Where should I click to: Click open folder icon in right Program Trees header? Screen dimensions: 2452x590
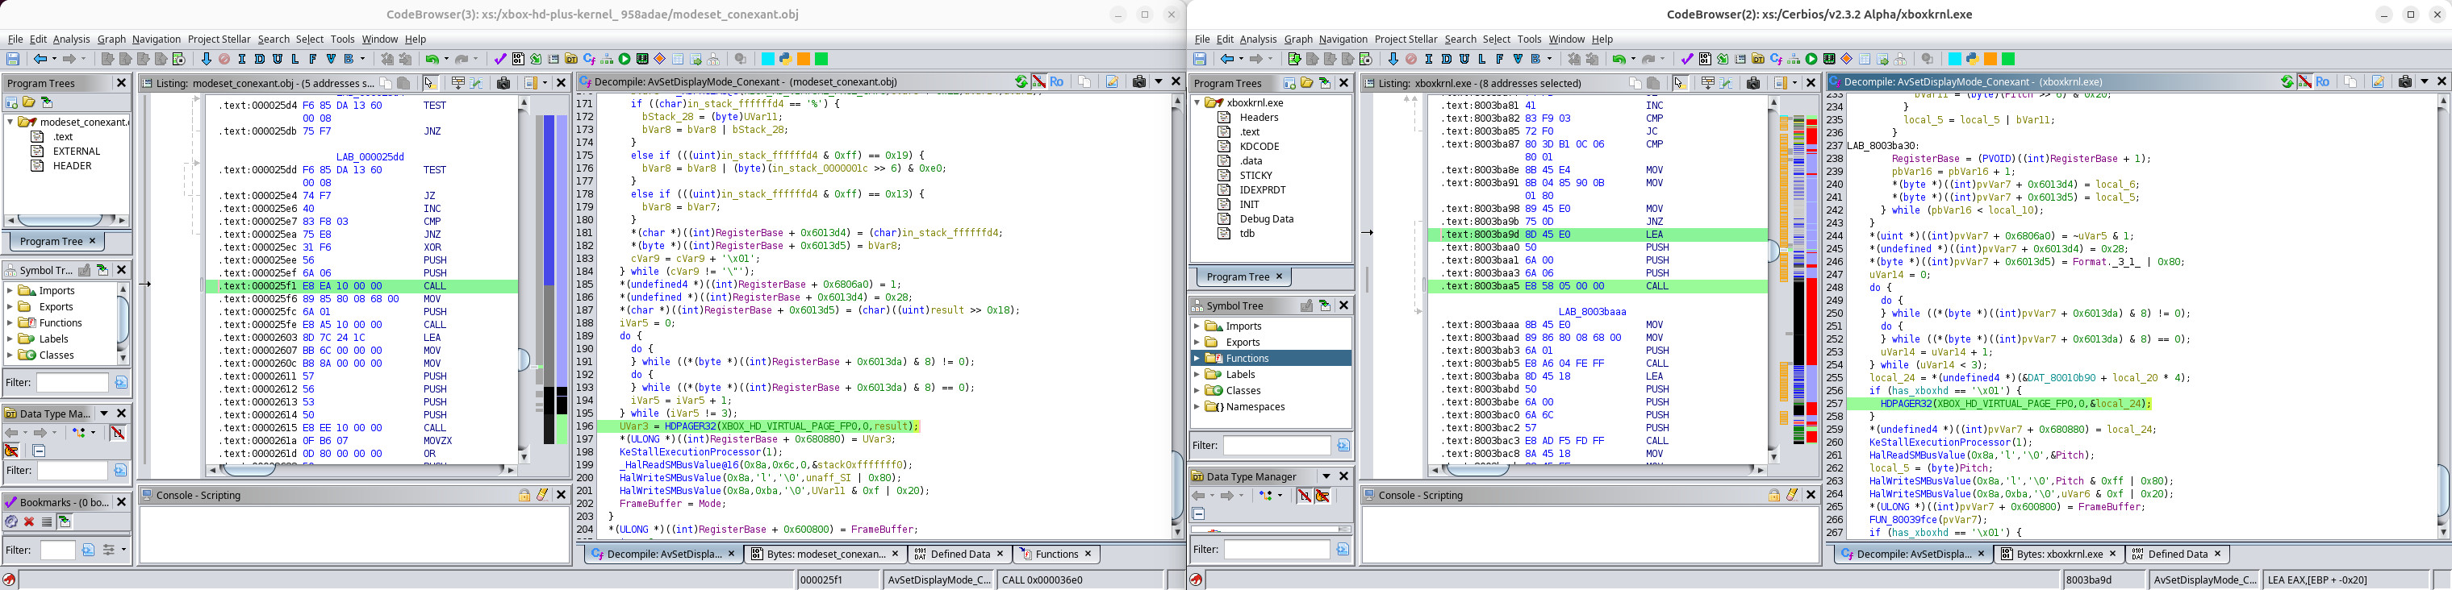click(1306, 83)
